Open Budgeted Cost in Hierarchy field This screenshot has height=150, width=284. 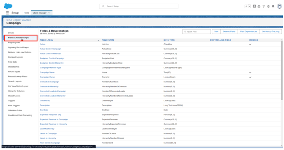point(52,63)
